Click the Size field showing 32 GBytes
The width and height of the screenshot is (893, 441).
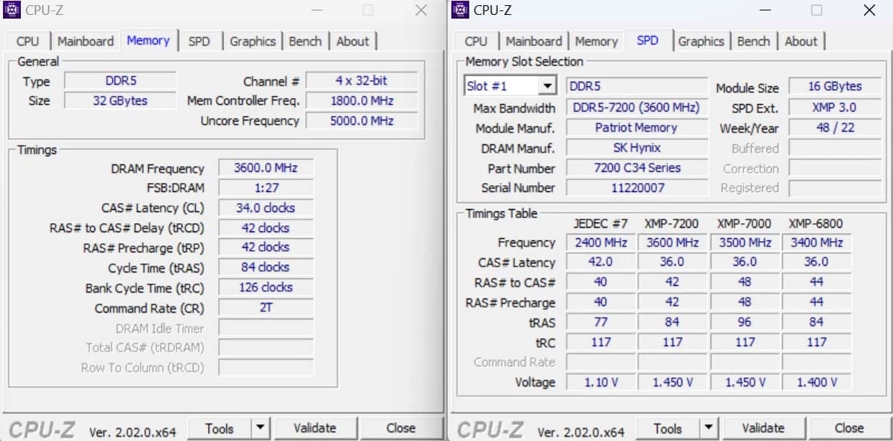click(121, 100)
